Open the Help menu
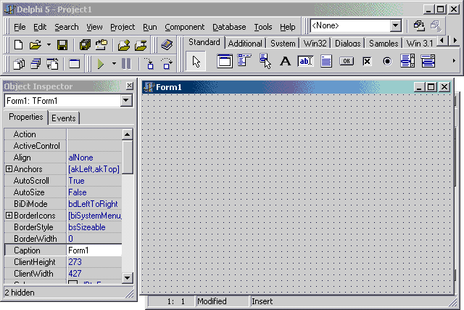464x310 pixels. pyautogui.click(x=288, y=27)
